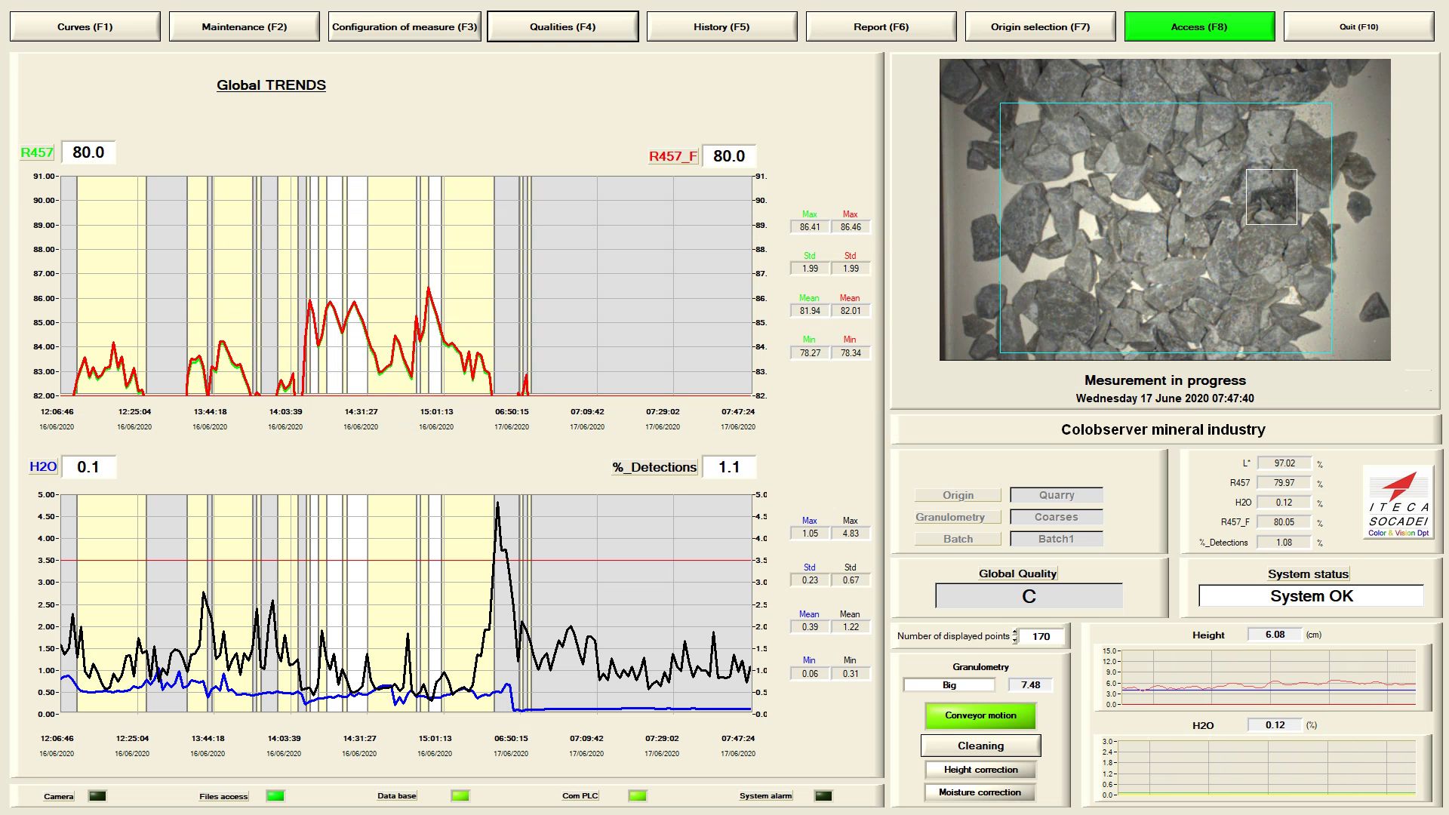Click the Com PLC indicator light
Viewport: 1449px width, 815px height.
click(638, 795)
